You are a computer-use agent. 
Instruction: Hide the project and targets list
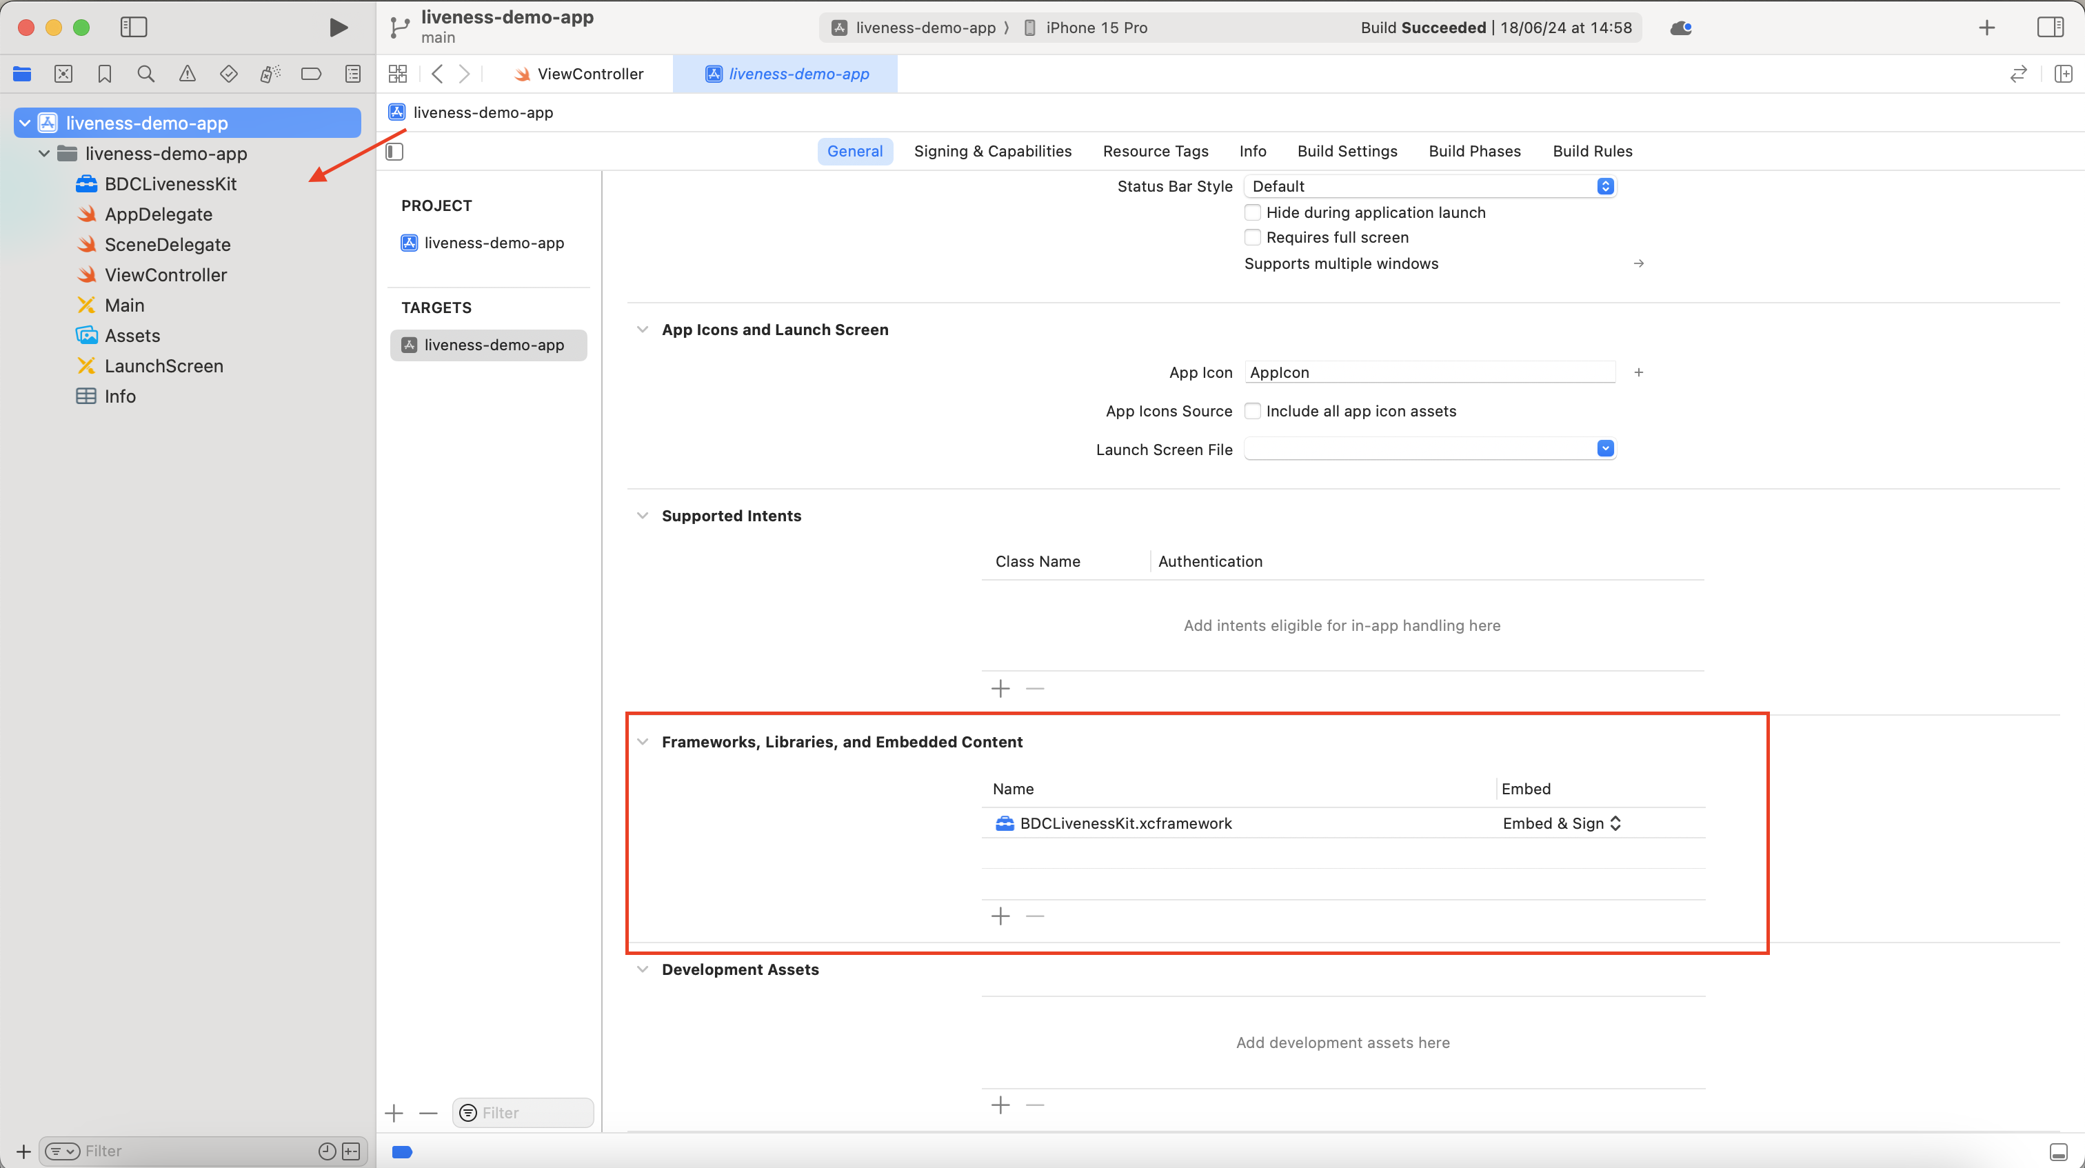click(x=394, y=152)
